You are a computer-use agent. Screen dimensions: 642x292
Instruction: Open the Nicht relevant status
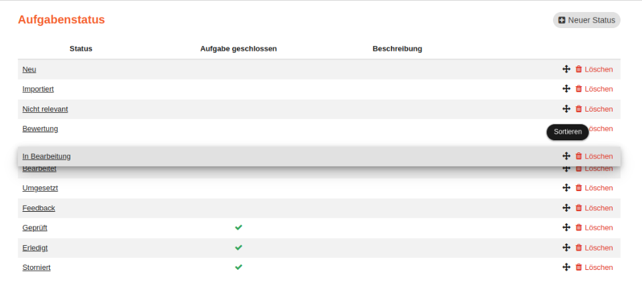(x=45, y=109)
